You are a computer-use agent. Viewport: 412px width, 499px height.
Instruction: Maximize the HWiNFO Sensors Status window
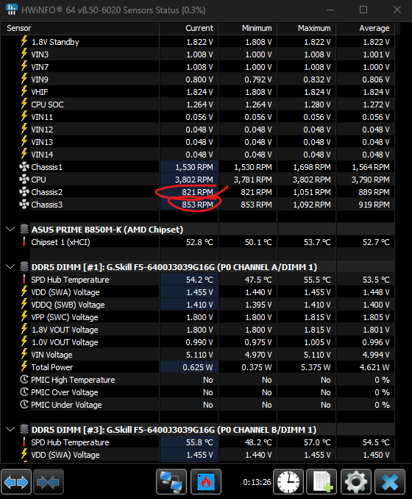(363, 10)
